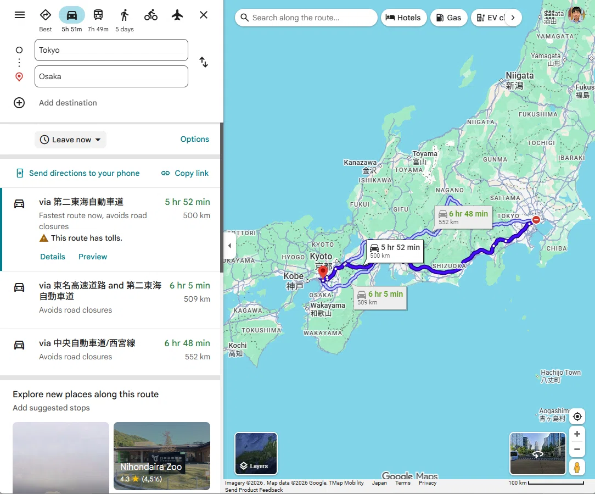The image size is (595, 494).
Task: Open Nihondaira Zoo suggested stop
Action: 162,456
